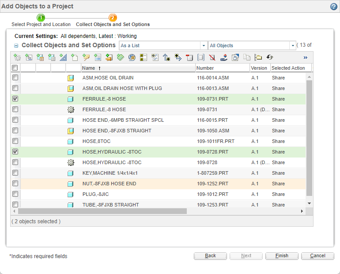This screenshot has width=340, height=274.
Task: Sort by the Name column header
Action: click(138, 68)
